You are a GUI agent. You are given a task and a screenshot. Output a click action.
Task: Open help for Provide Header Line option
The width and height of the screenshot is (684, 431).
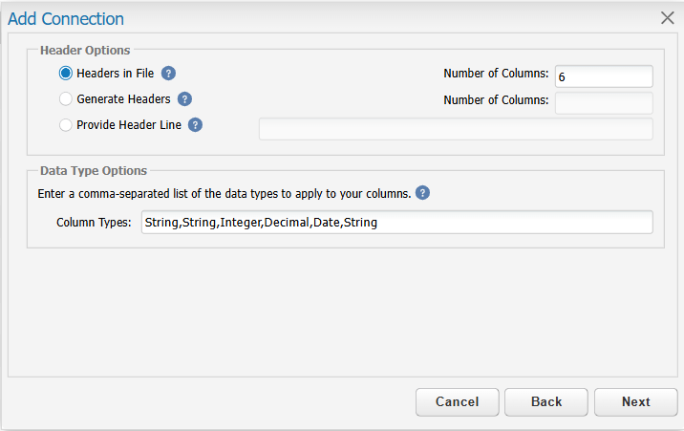point(195,125)
